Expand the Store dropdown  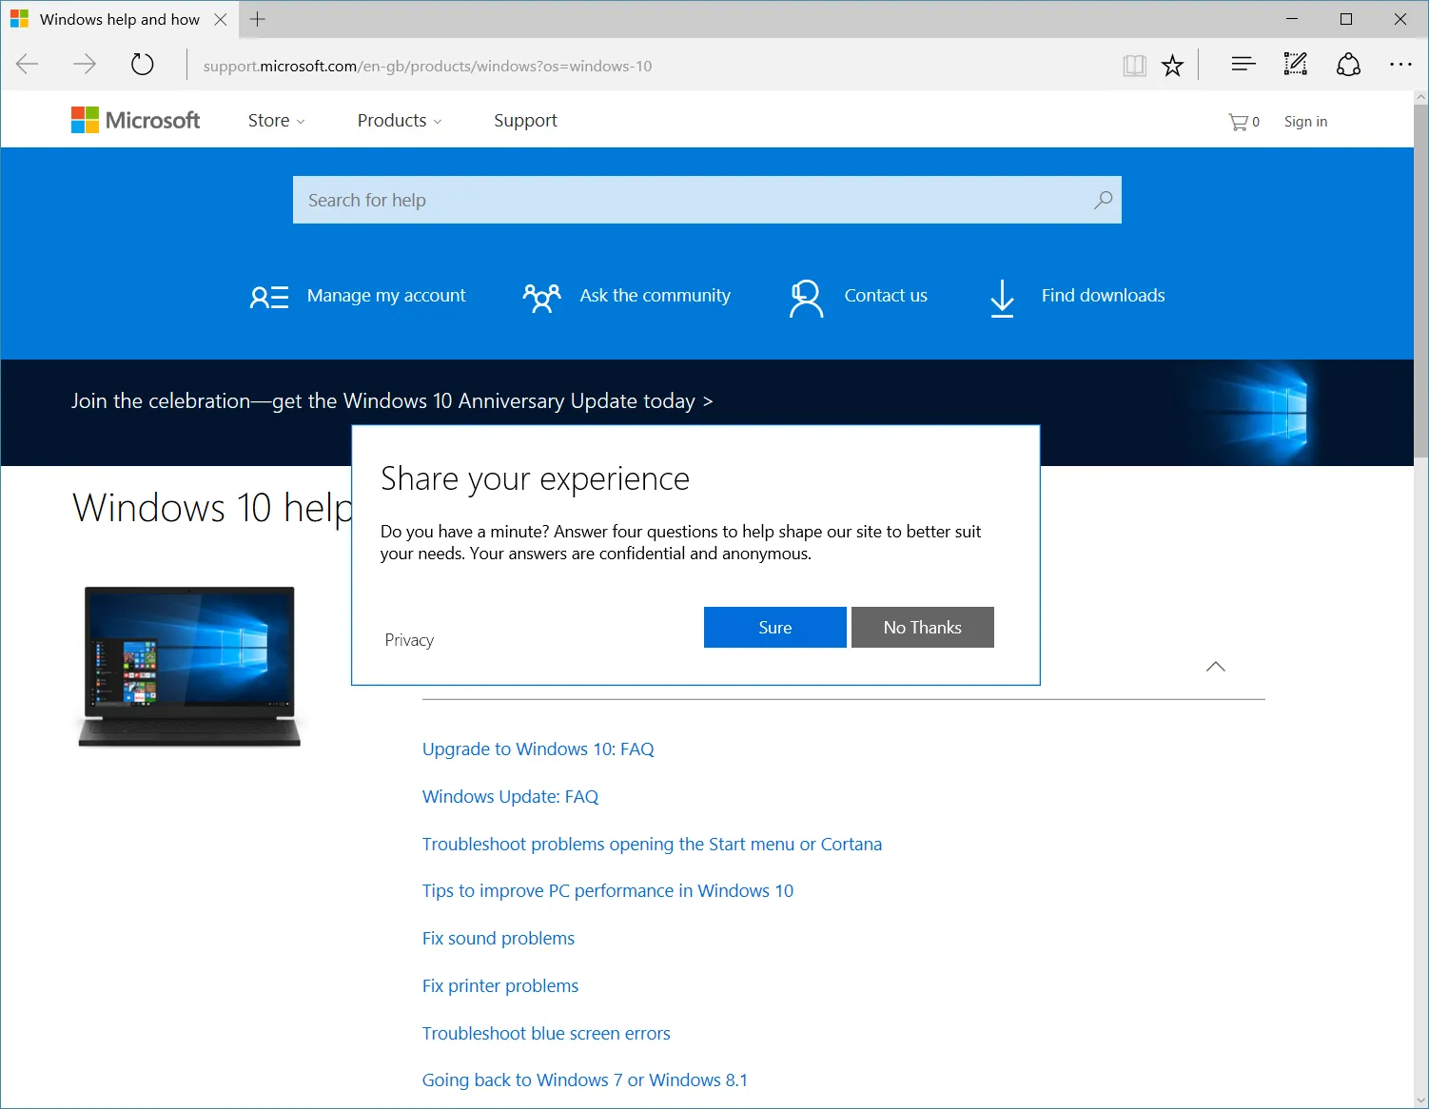tap(275, 121)
